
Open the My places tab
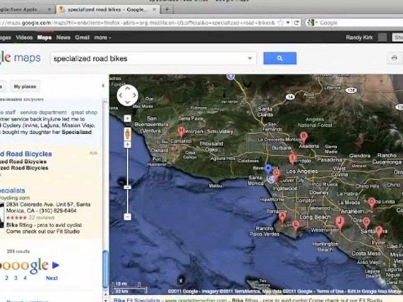pos(25,86)
